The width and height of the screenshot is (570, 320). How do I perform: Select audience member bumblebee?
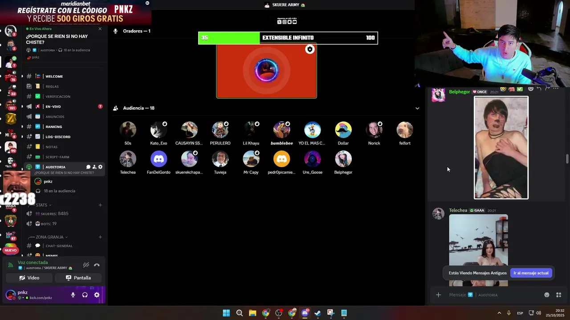[281, 133]
